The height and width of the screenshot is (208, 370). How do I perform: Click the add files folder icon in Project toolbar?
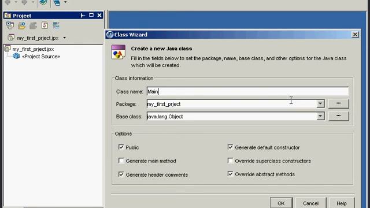pos(22,25)
